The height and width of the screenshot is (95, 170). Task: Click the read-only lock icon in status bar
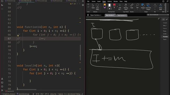tap(82, 94)
